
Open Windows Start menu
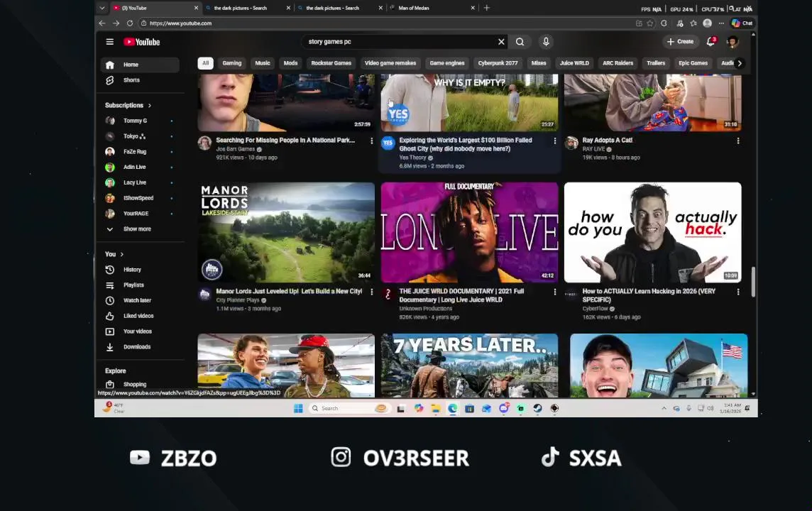[298, 409]
